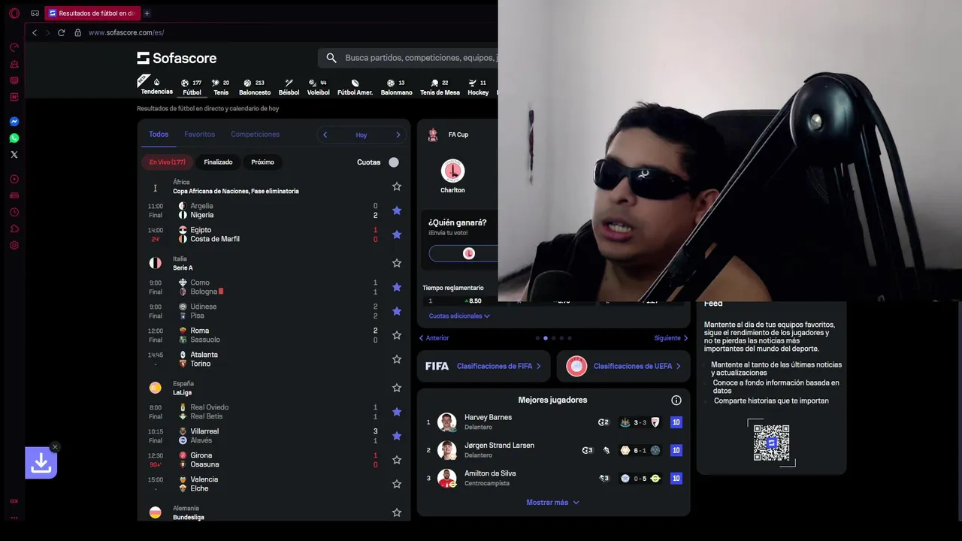Image resolution: width=962 pixels, height=541 pixels.
Task: Switch to the Competiciones tab
Action: (255, 134)
